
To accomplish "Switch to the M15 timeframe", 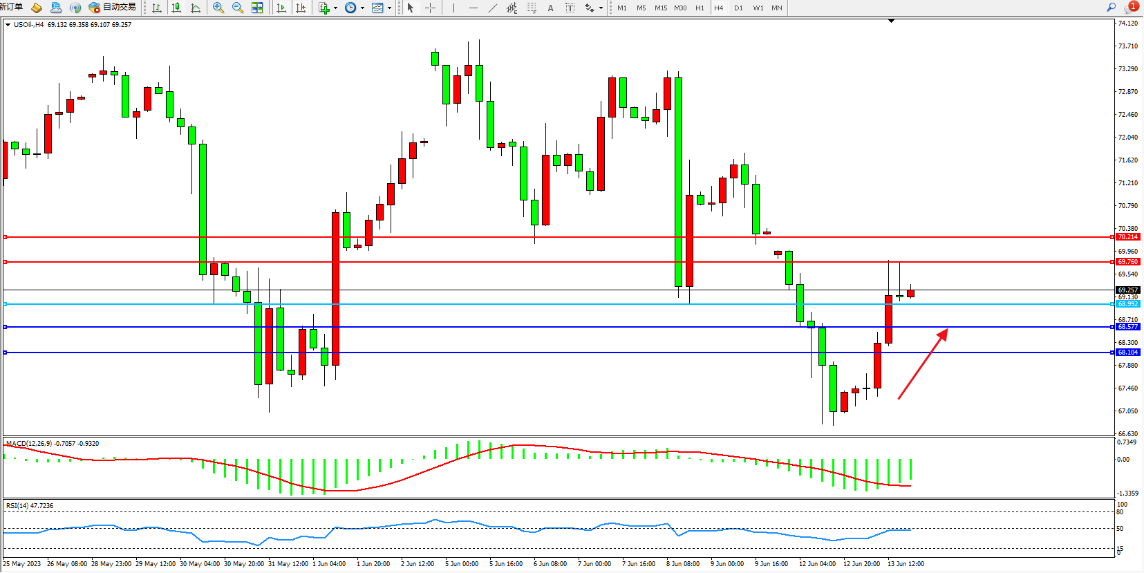I will point(661,8).
